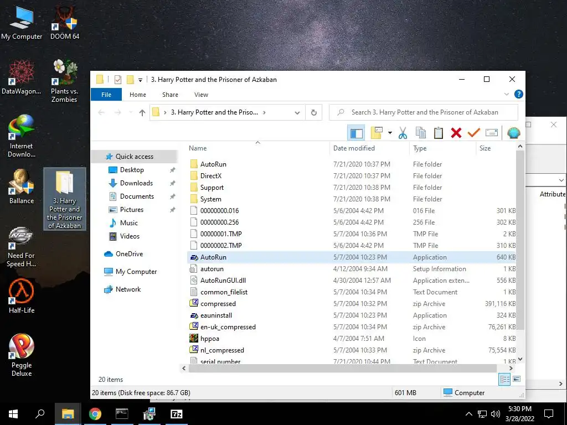Sort by Date modified column header
Viewport: 567px width, 425px height.
[369, 148]
